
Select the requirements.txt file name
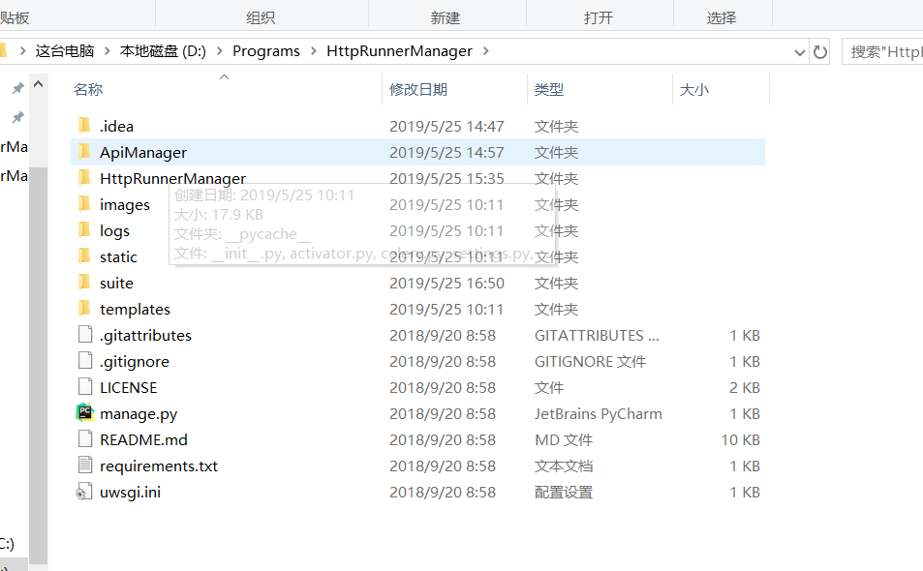point(158,466)
